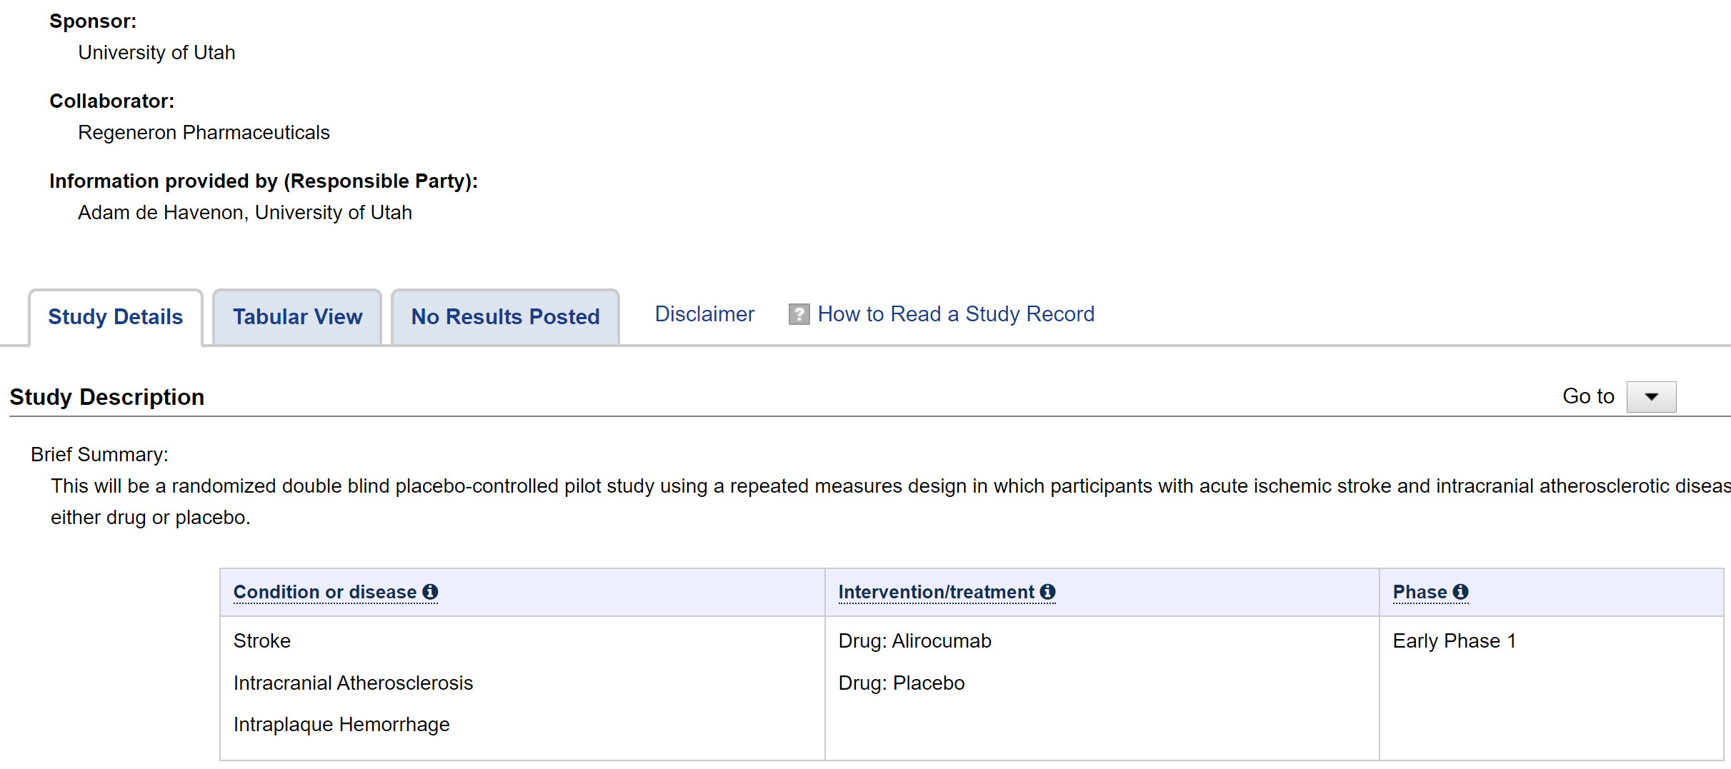The width and height of the screenshot is (1731, 769).
Task: Click the info icon beside Phase
Action: pyautogui.click(x=1460, y=592)
